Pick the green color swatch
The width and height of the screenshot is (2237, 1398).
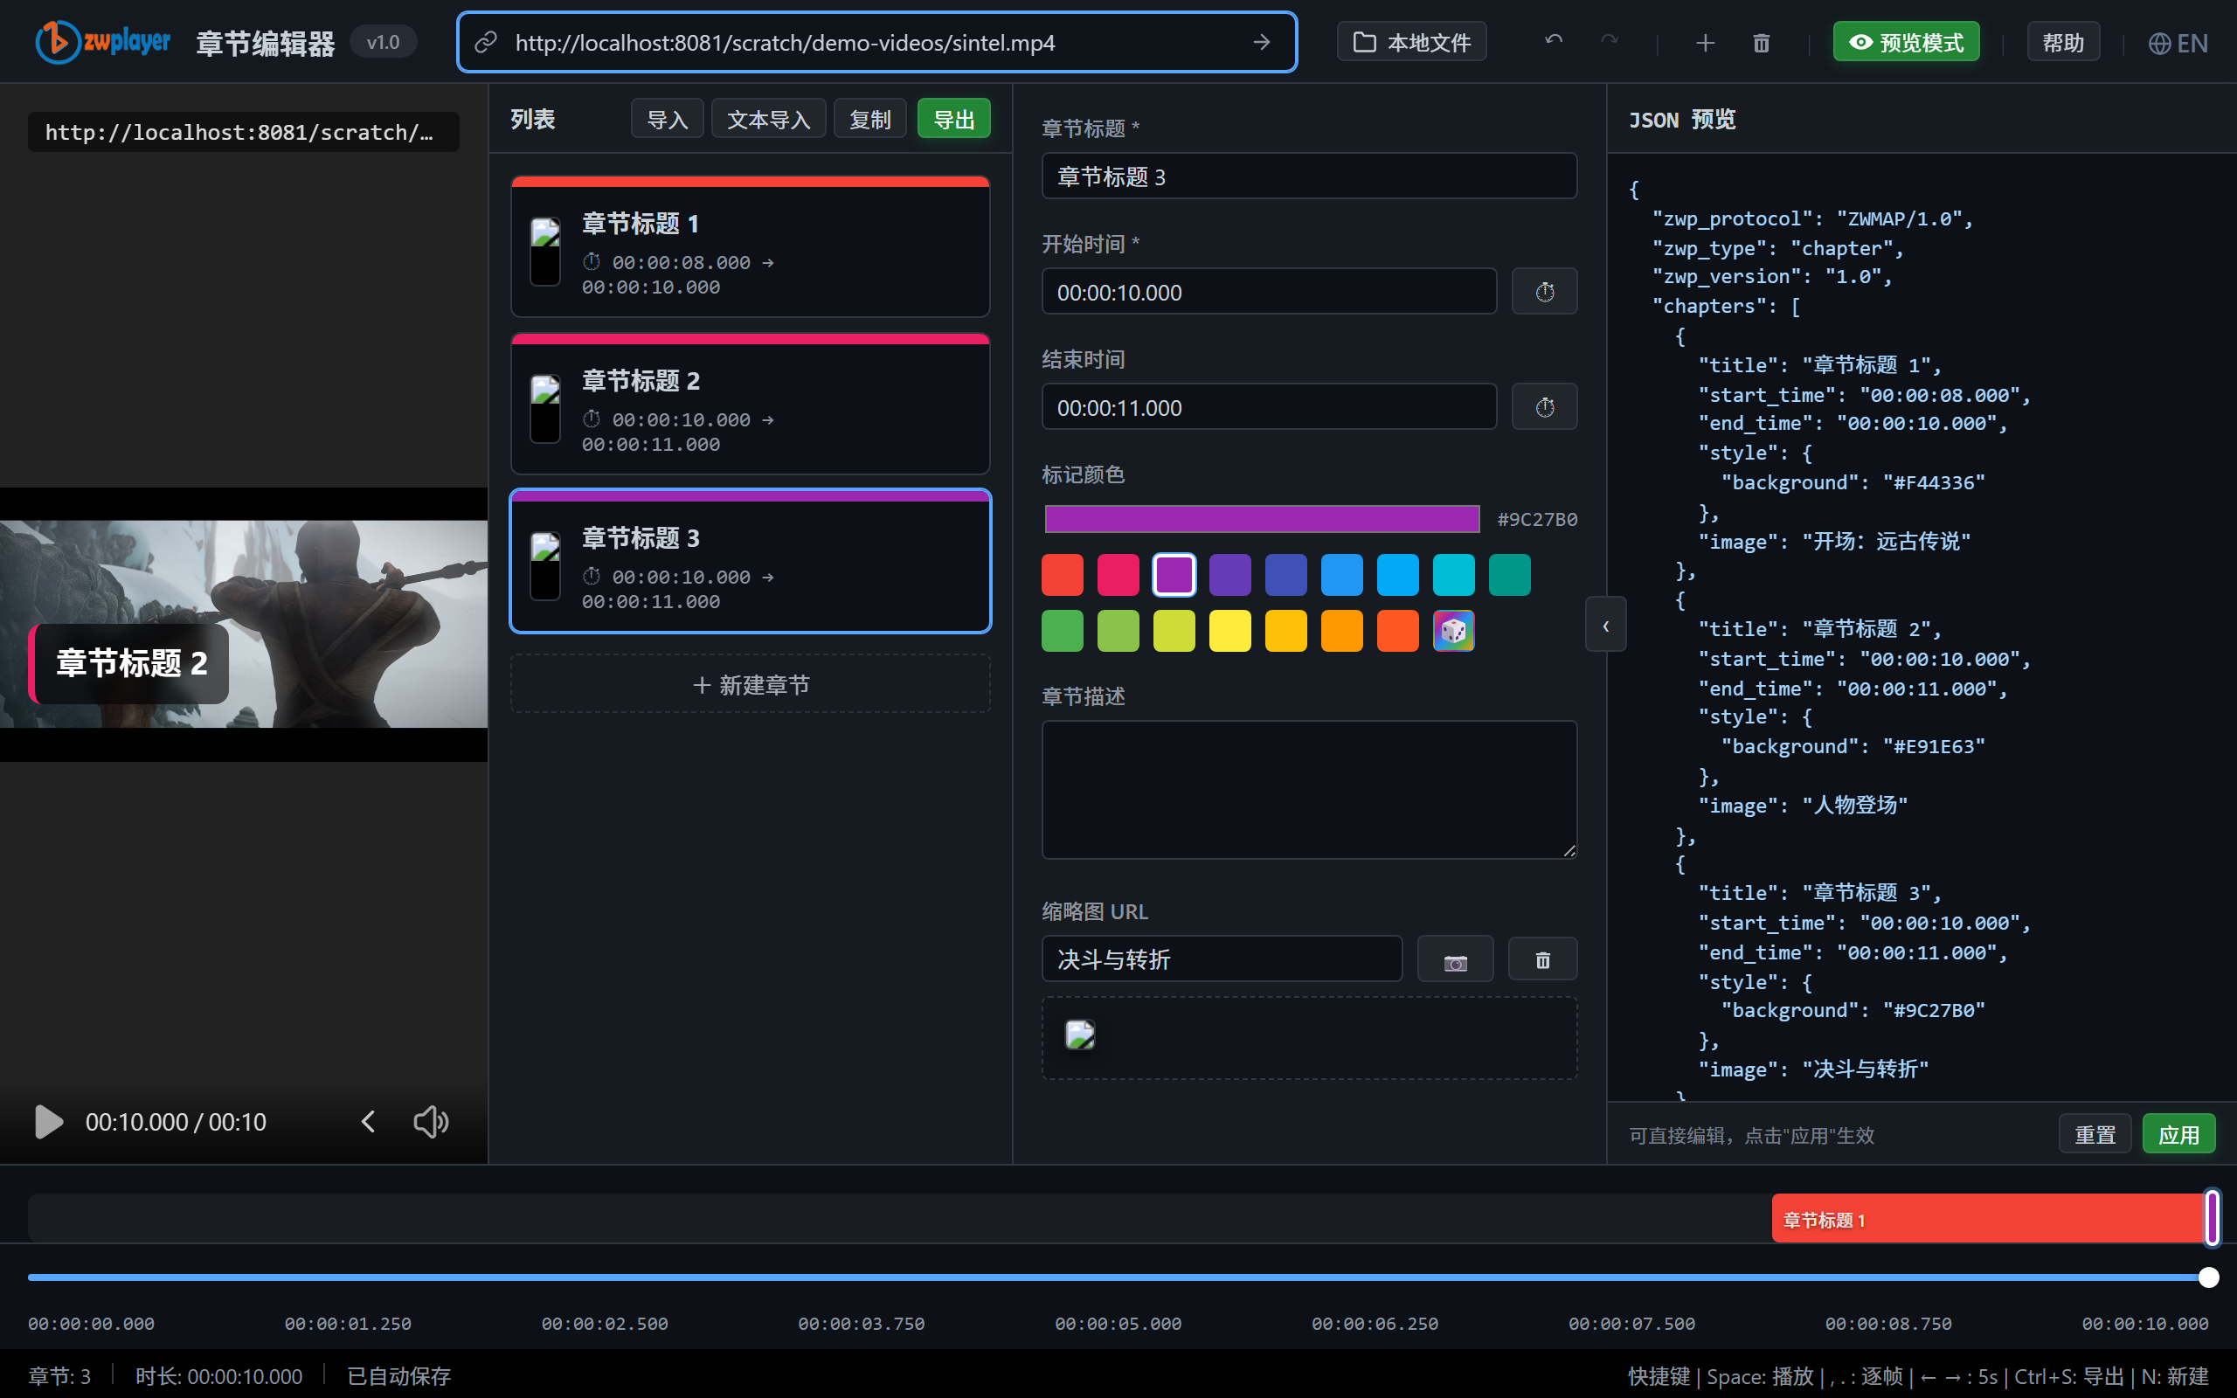point(1062,632)
